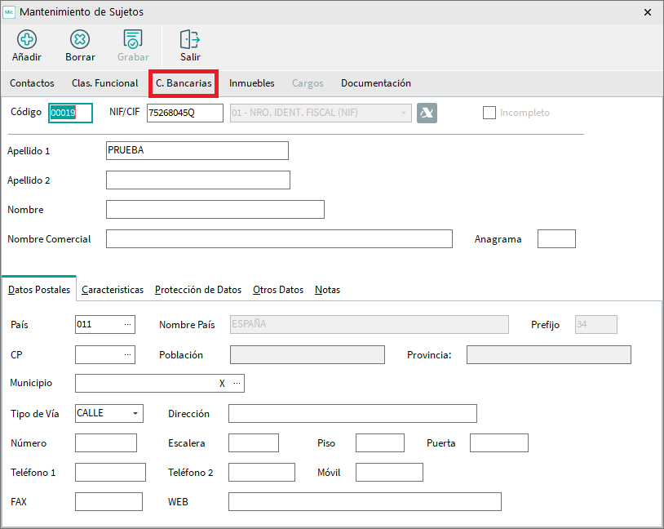664x529 pixels.
Task: Click the Anagrama input field
Action: (556, 238)
